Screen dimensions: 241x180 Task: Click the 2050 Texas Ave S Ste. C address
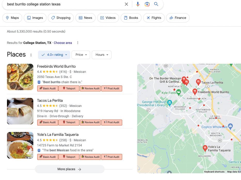pos(55,77)
